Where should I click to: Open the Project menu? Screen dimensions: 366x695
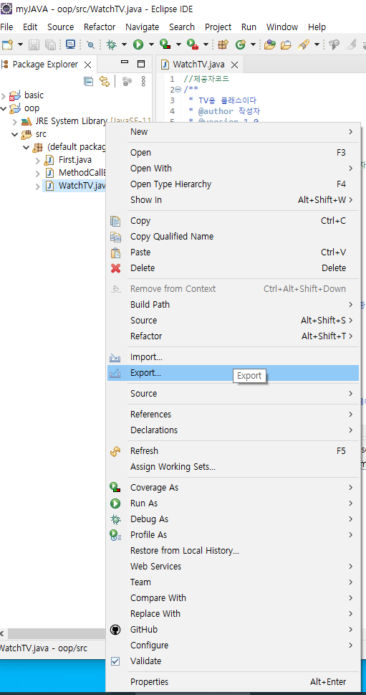pos(218,27)
